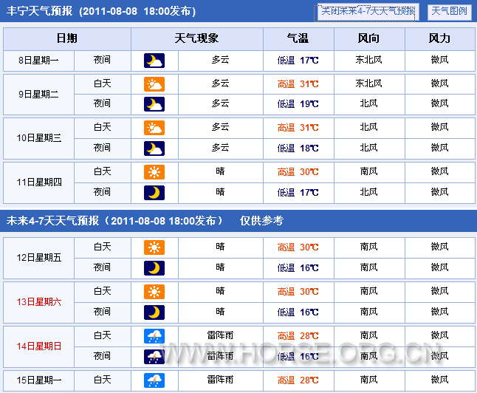Image resolution: width=477 pixels, height=393 pixels.
Task: Select the 日期 column header
Action: pos(67,38)
